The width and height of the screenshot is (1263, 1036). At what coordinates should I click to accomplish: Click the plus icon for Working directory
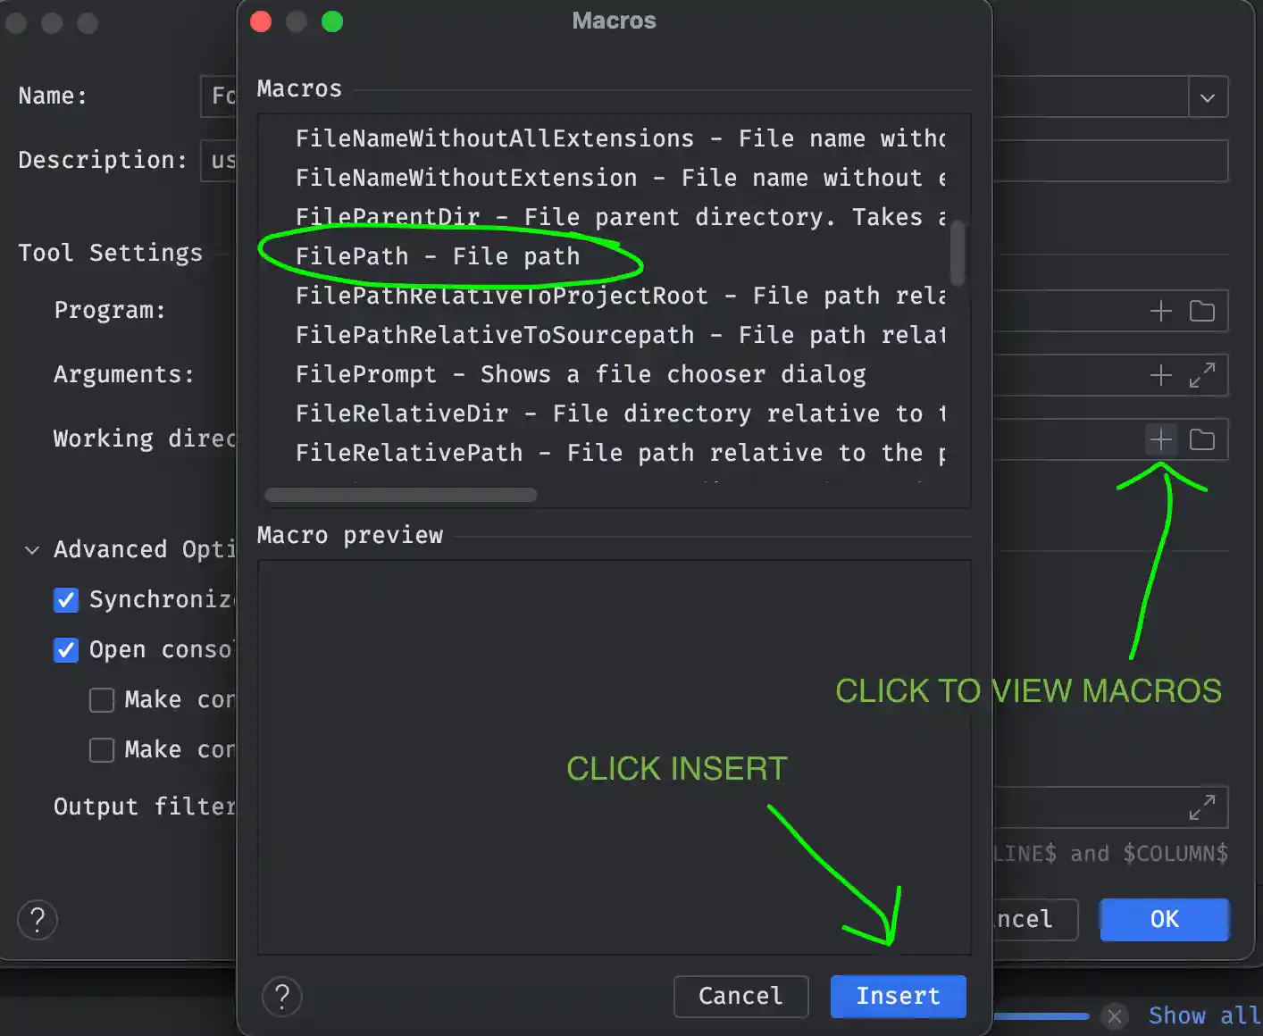[1160, 439]
